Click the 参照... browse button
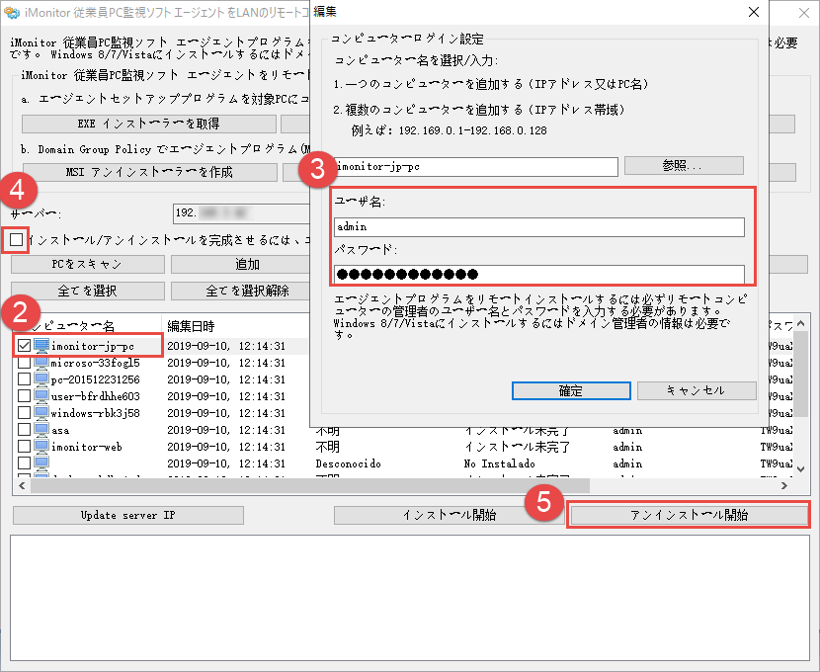This screenshot has height=672, width=820. click(684, 166)
